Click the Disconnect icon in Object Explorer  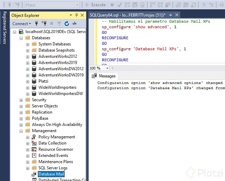click(44, 23)
